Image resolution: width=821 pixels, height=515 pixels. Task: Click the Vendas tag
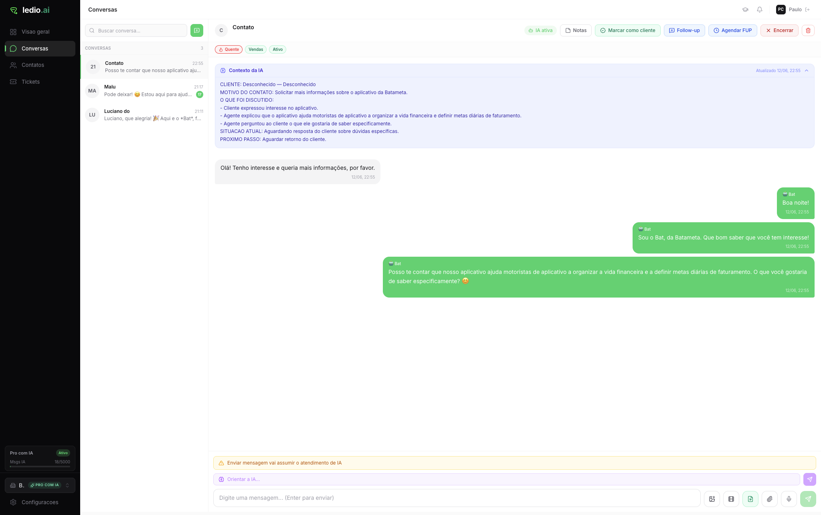click(x=256, y=50)
